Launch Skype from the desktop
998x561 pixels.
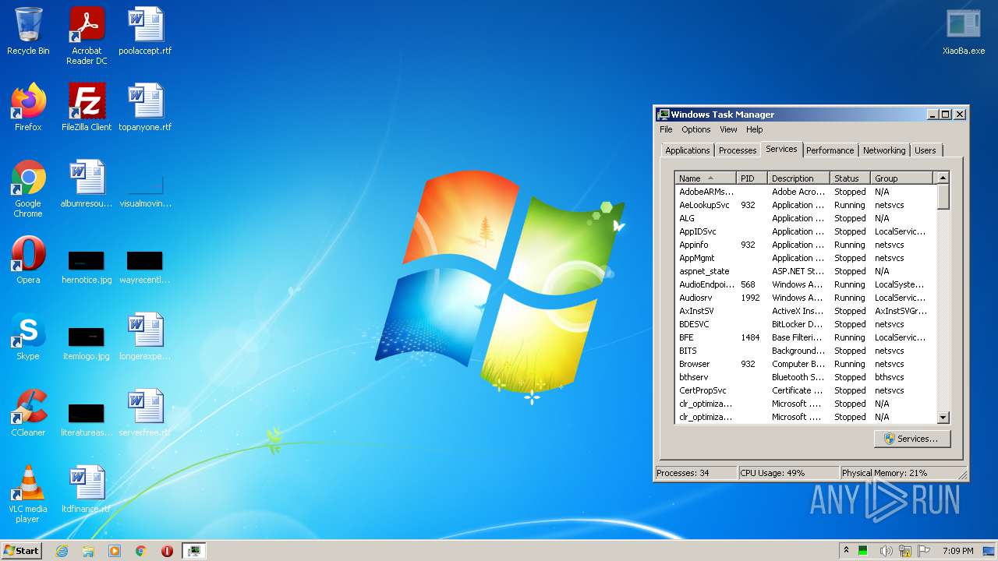[28, 337]
